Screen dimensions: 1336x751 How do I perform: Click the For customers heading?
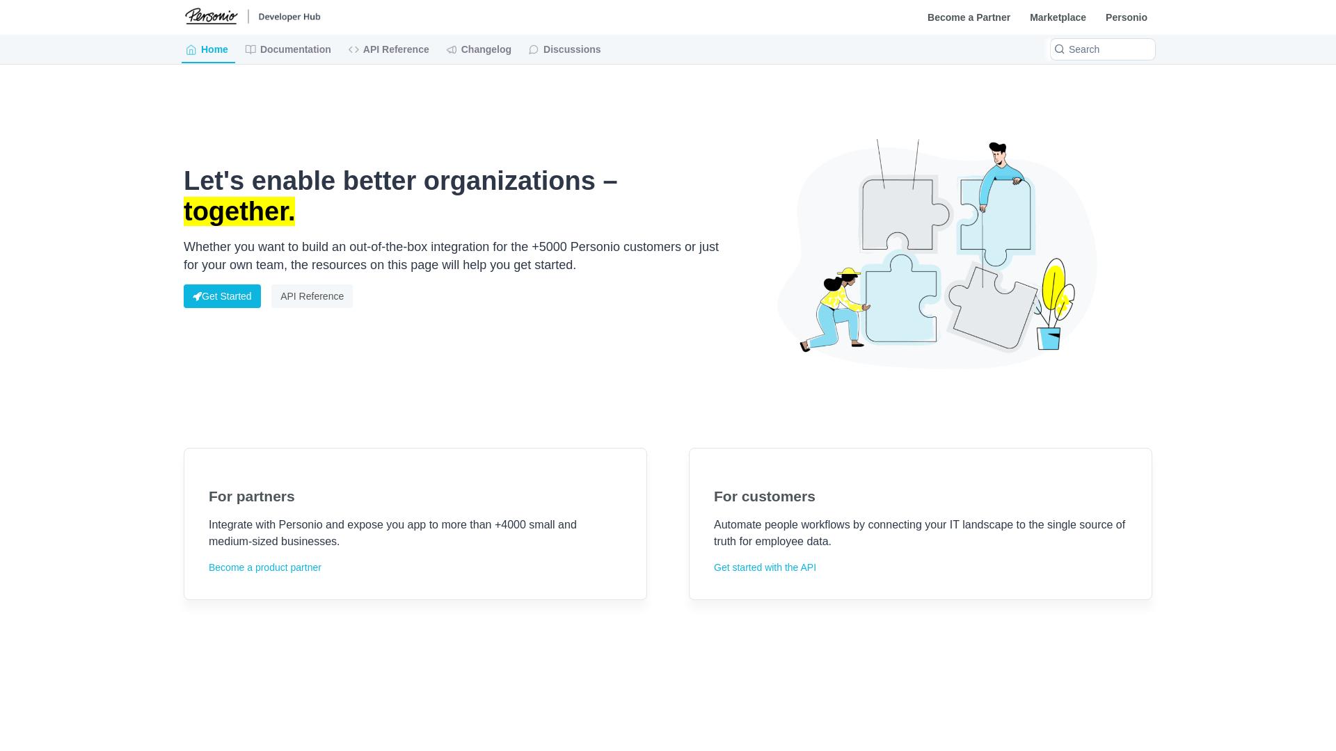[765, 496]
